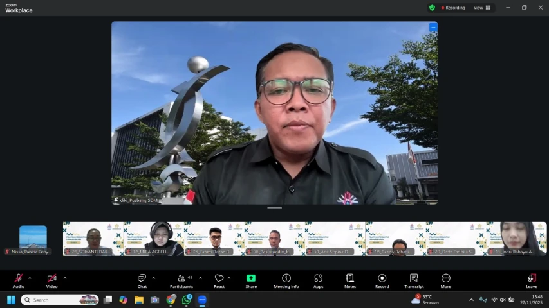The height and width of the screenshot is (308, 549).
Task: Open File Explorer from the taskbar
Action: (139, 300)
